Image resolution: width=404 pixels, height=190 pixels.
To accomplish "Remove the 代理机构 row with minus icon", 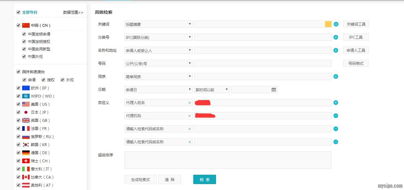I will (x=336, y=116).
